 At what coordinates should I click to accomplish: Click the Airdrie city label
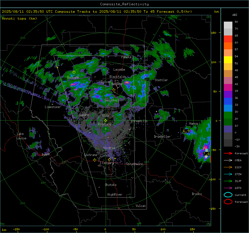click(109, 148)
